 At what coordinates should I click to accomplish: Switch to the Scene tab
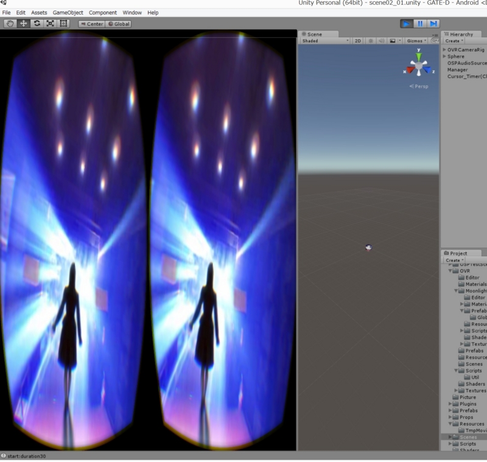coord(318,34)
